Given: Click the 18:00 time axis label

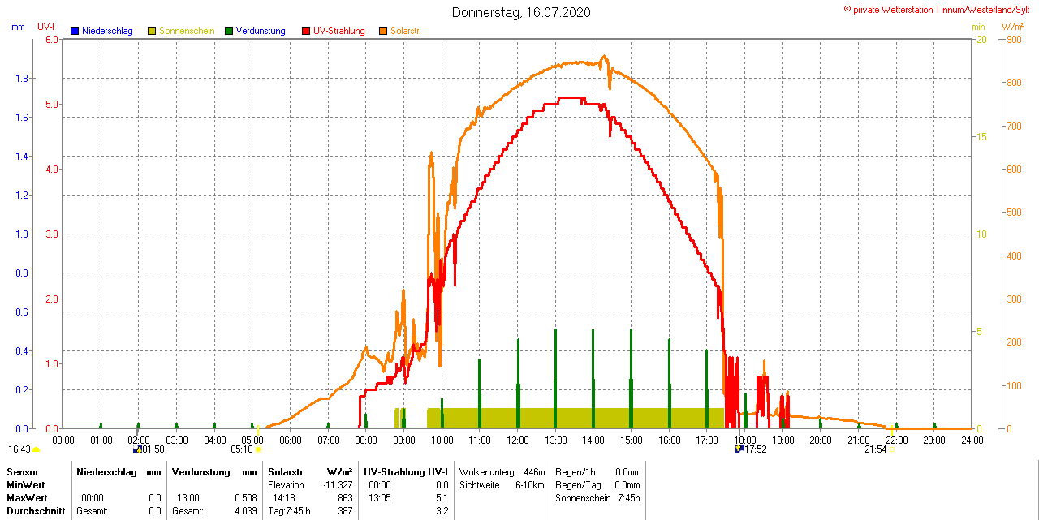Looking at the screenshot, I should pyautogui.click(x=745, y=440).
